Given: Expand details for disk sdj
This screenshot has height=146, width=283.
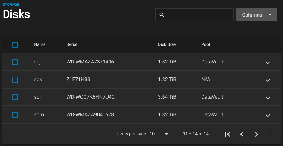Looking at the screenshot, I should coord(267,63).
